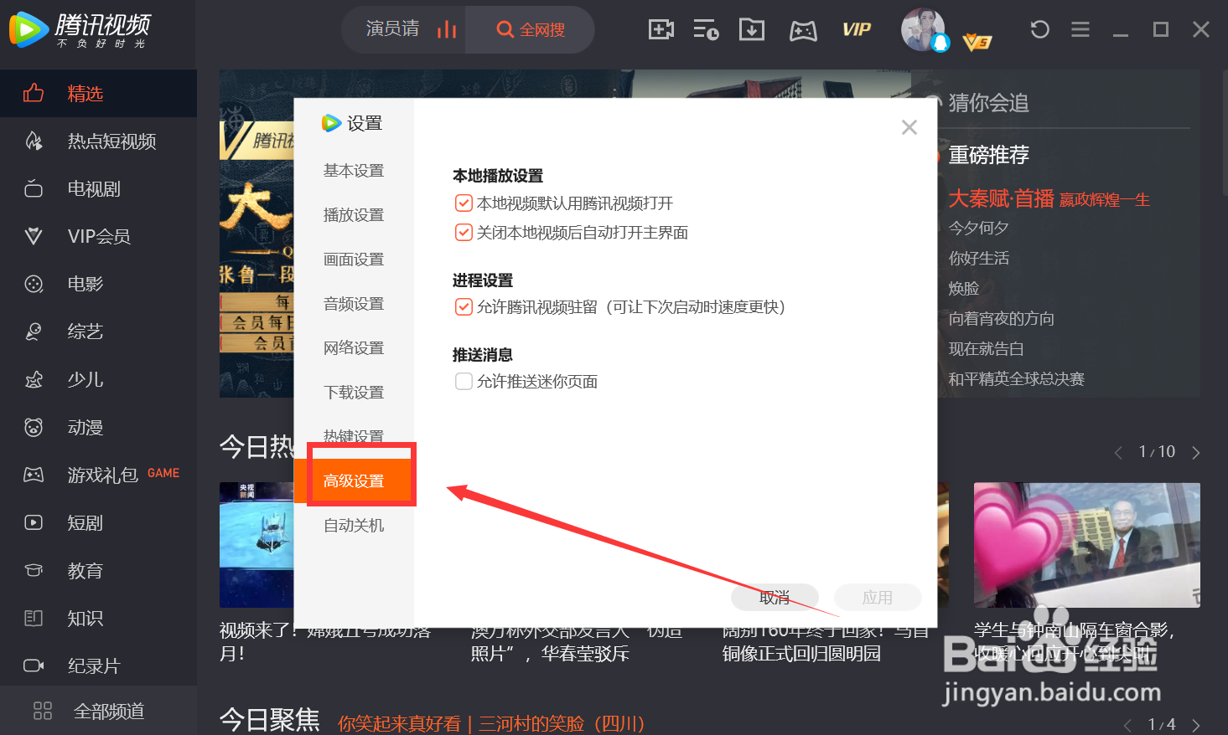This screenshot has height=735, width=1228.
Task: Open the lunar lander video thumbnail
Action: (x=256, y=544)
